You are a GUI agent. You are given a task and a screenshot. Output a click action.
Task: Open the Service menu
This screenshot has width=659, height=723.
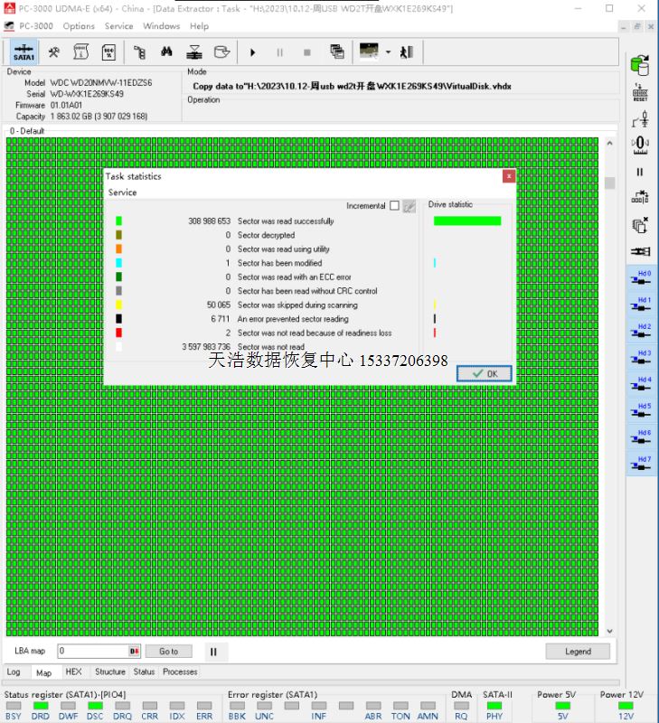pyautogui.click(x=118, y=26)
